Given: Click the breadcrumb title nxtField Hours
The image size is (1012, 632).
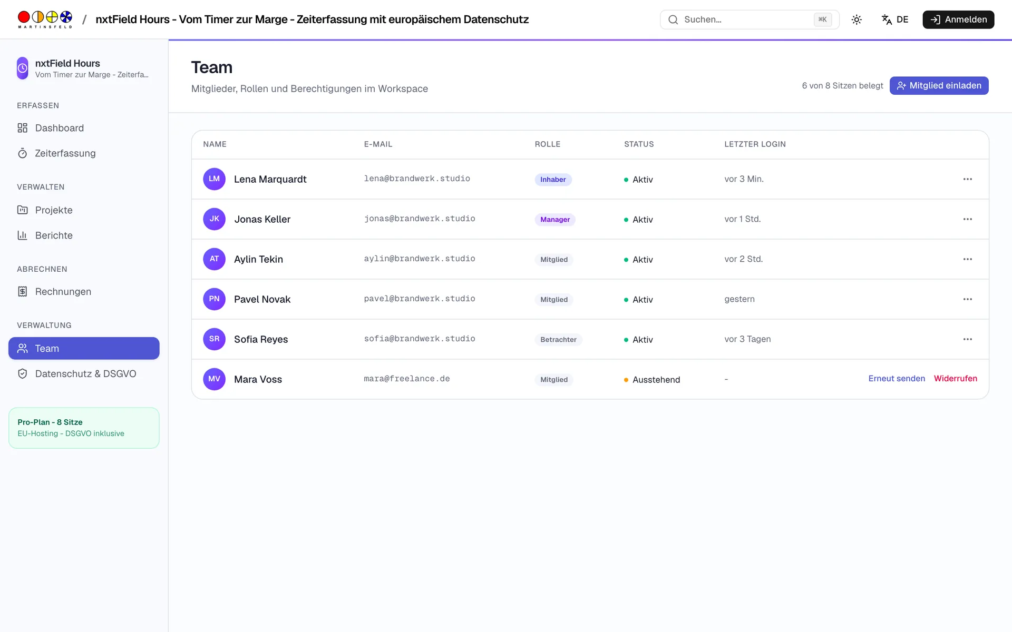Looking at the screenshot, I should pyautogui.click(x=312, y=19).
